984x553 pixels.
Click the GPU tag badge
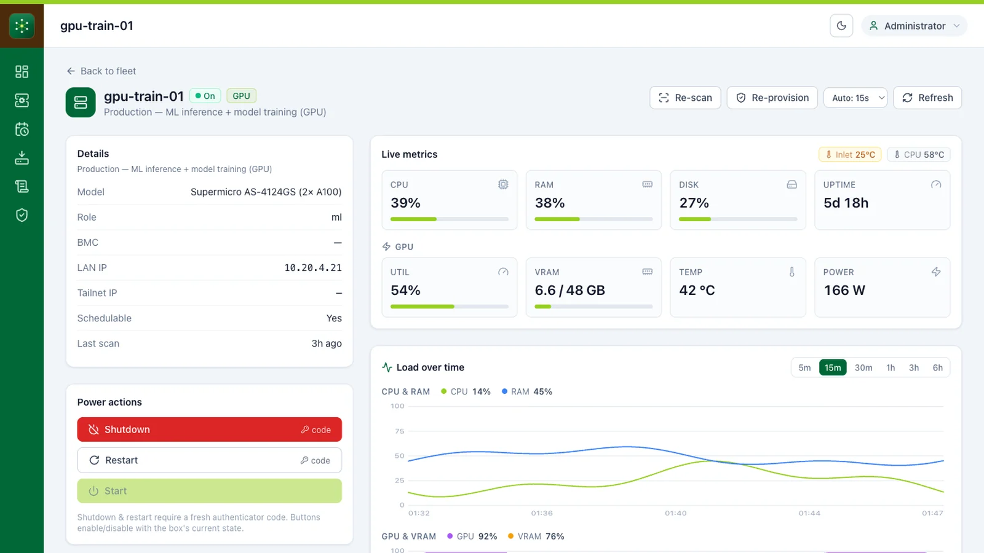(x=241, y=96)
